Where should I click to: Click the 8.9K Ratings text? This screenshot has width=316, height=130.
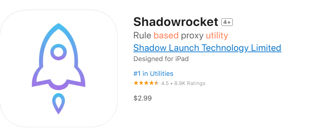tap(190, 83)
